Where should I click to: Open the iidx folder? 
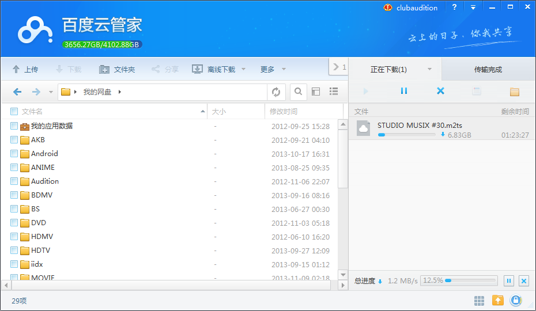pos(37,264)
